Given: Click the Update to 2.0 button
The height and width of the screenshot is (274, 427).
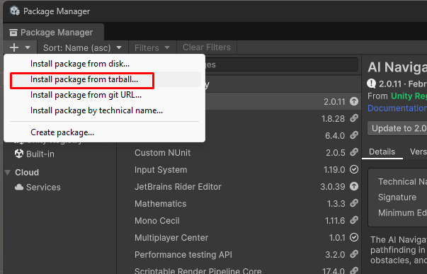Looking at the screenshot, I should coord(397,128).
